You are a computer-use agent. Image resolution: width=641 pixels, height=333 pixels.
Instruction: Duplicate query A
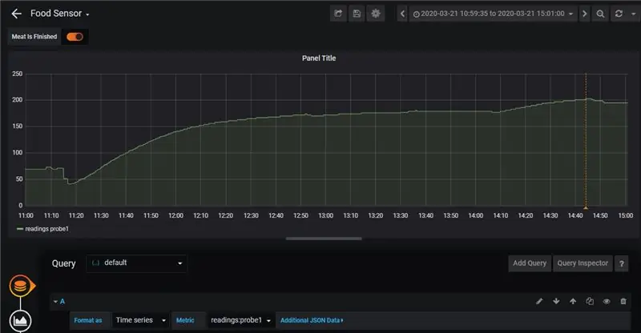590,302
